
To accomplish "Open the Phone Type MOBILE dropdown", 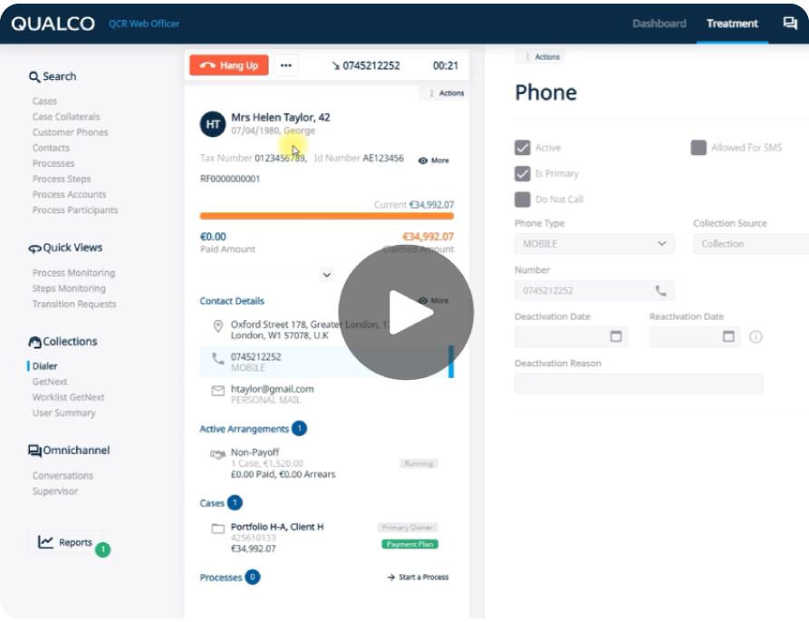I will point(664,243).
